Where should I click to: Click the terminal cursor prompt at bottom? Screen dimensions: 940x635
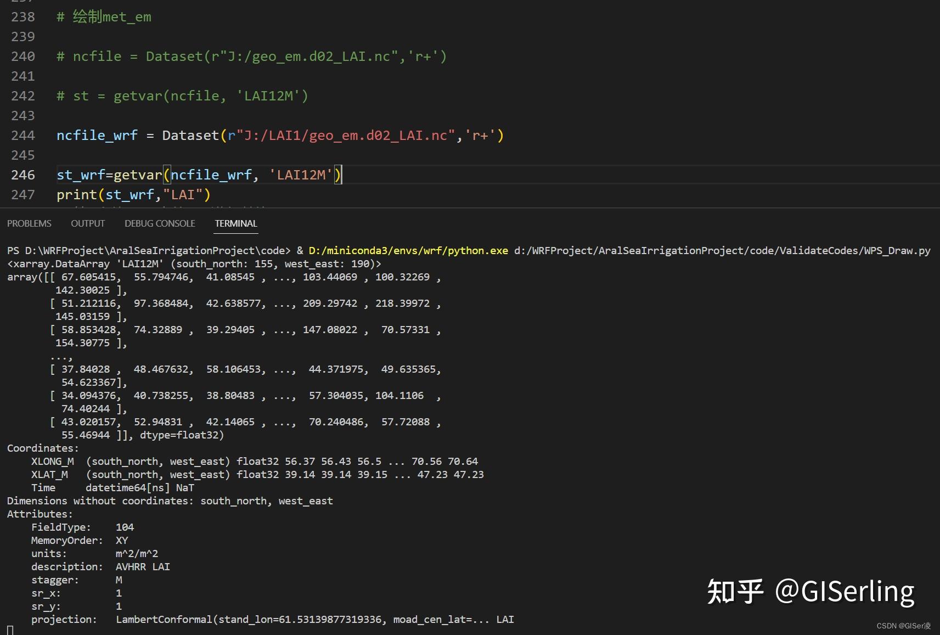pos(10,630)
